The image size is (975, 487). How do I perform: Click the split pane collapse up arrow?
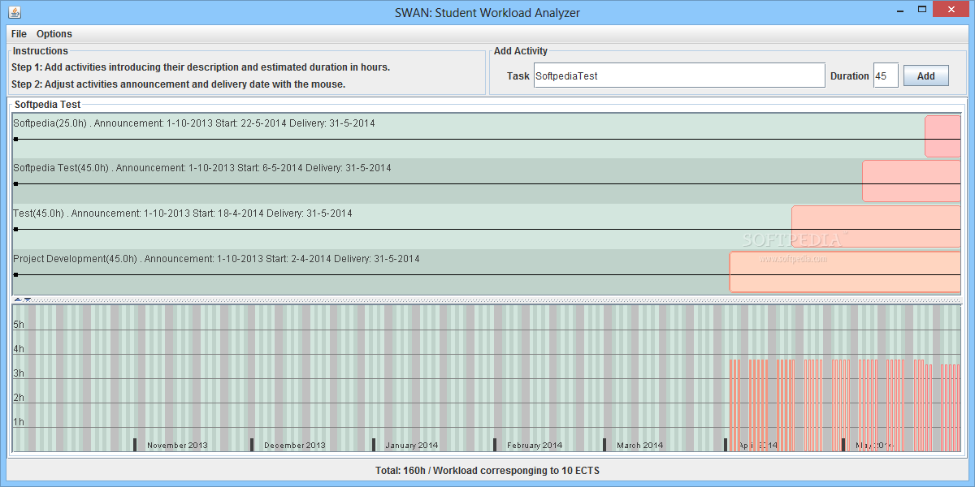18,300
